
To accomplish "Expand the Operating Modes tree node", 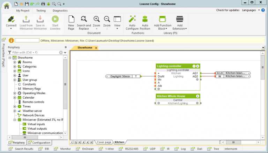I will [15, 93].
